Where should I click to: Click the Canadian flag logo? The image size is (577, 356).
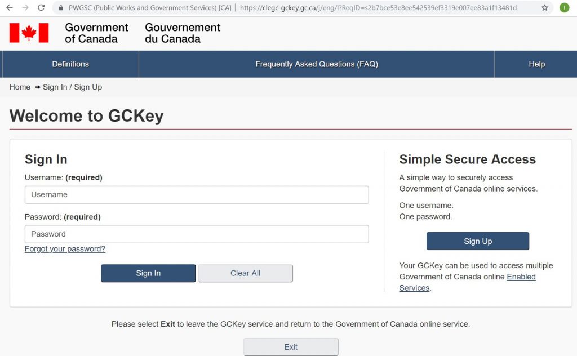[29, 33]
